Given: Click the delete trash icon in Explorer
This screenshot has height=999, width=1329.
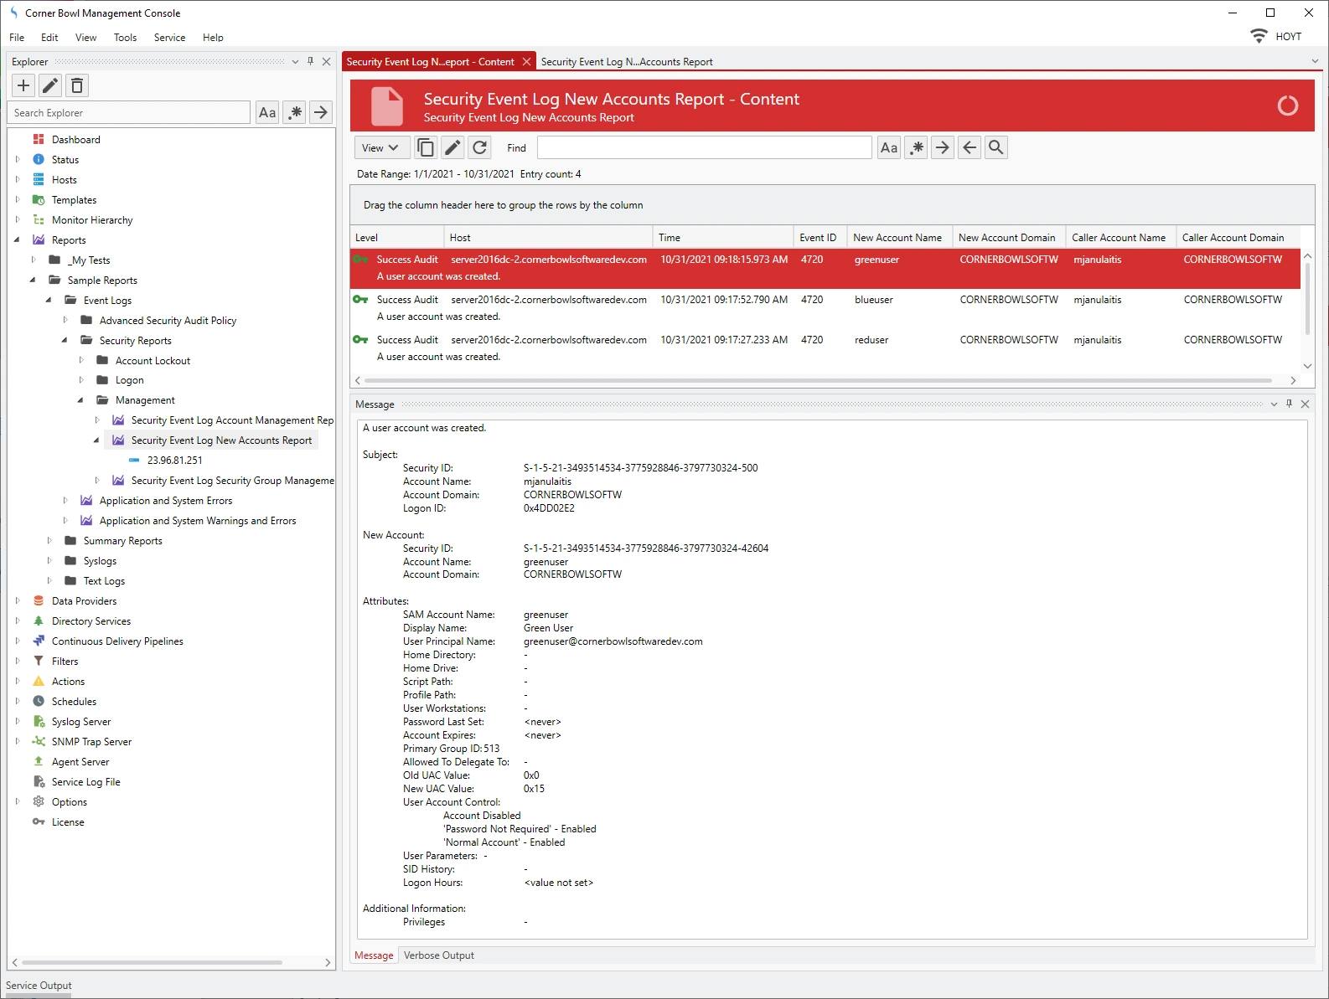Looking at the screenshot, I should tap(77, 85).
